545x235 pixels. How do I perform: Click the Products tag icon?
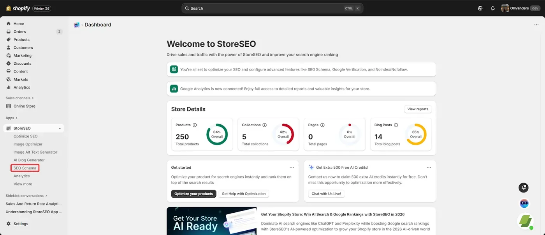(x=9, y=40)
